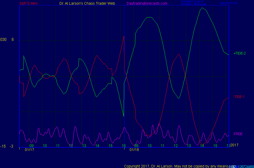
Task: Click the XTIDE legend label
Action: (x=238, y=134)
